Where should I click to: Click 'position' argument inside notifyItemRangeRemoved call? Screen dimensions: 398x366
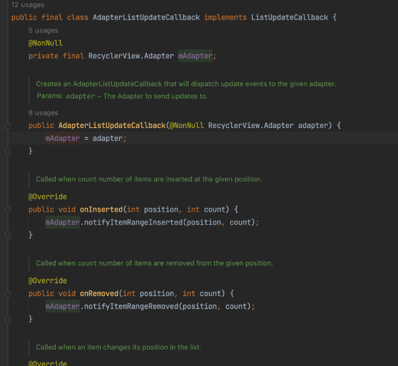[x=200, y=307]
